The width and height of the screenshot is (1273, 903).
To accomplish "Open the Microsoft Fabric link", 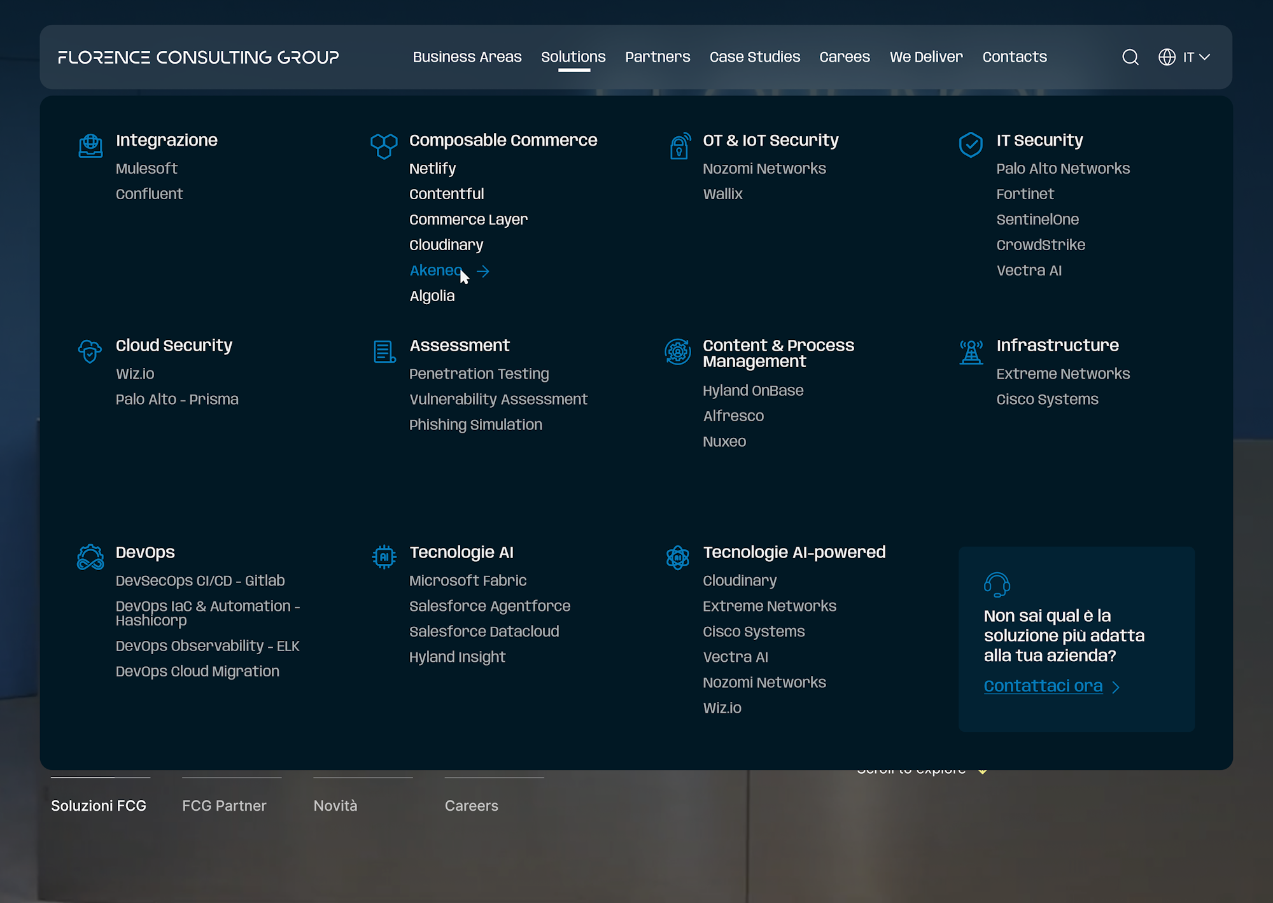I will point(468,581).
